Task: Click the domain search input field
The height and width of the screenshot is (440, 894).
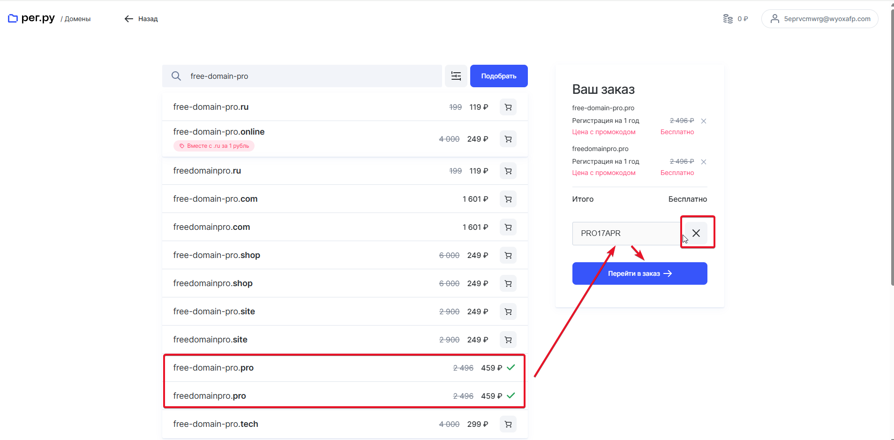Action: click(309, 76)
